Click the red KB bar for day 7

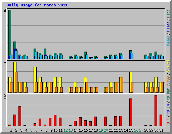click(x=40, y=122)
